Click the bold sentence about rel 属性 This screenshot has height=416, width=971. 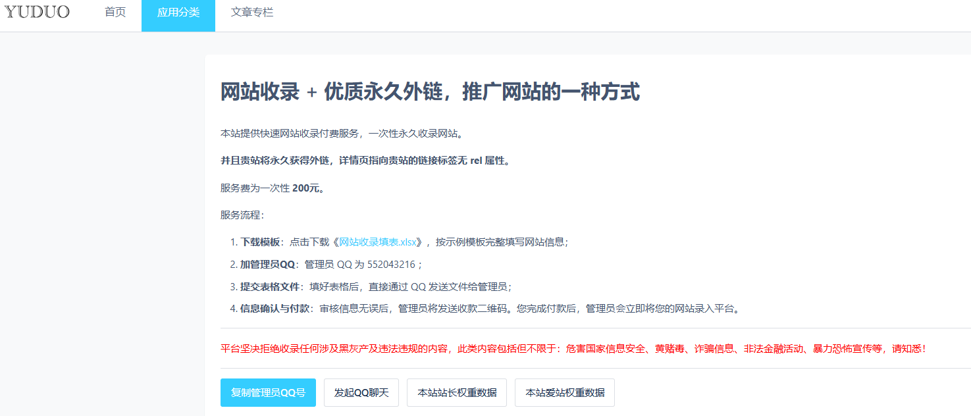365,161
